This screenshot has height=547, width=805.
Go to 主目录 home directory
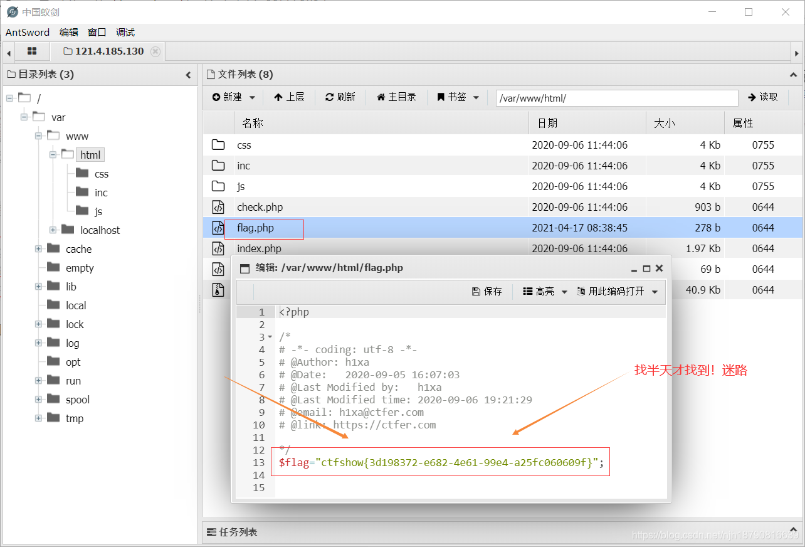pyautogui.click(x=396, y=97)
